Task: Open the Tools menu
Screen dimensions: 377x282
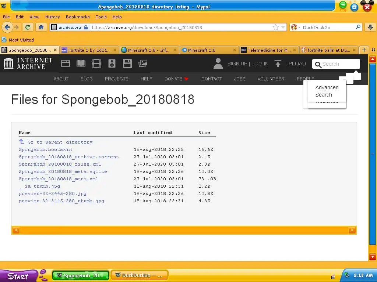Action: coord(101,17)
